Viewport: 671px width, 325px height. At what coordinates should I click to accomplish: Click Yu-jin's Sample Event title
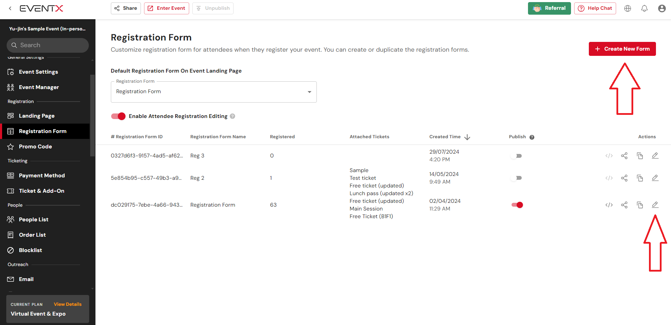(x=47, y=29)
